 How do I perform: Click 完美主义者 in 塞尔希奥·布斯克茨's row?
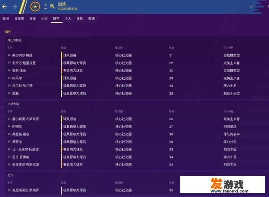[232, 119]
